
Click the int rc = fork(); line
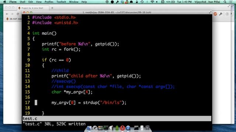(61, 49)
